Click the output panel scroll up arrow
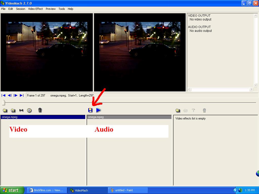259x194 pixels. coord(255,16)
